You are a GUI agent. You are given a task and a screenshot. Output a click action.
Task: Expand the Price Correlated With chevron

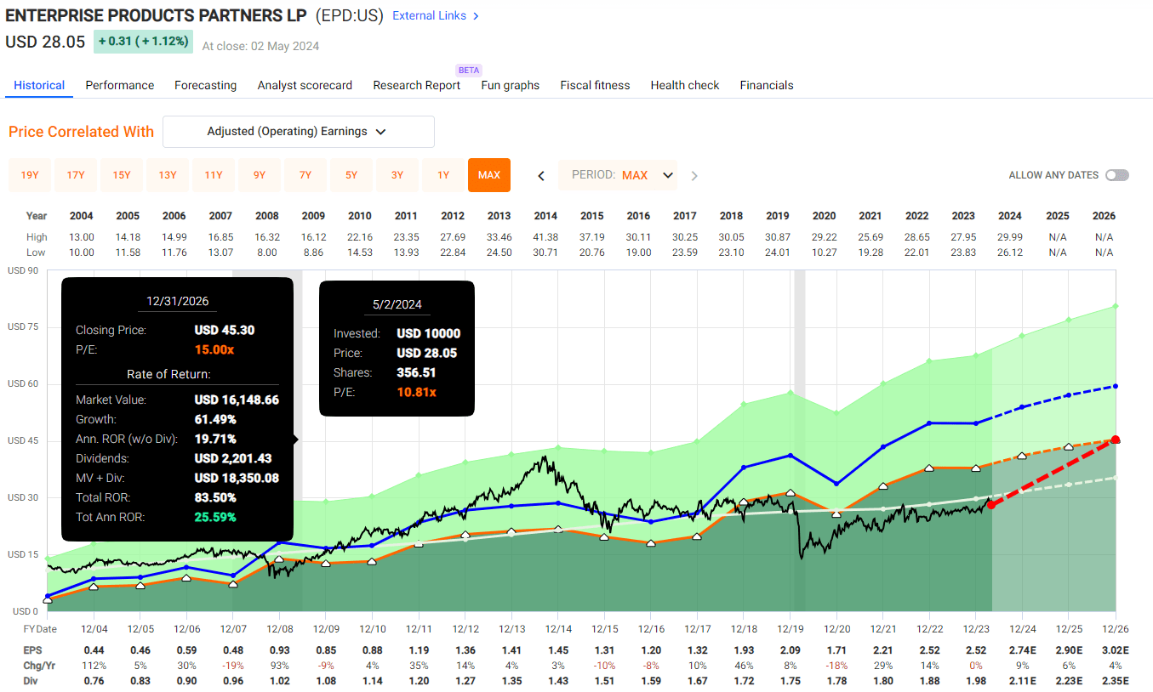click(380, 132)
